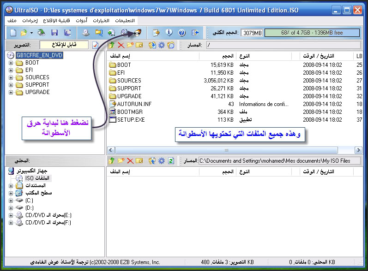Click the Open ISO file folder icon
The image size is (368, 271).
tap(24, 33)
